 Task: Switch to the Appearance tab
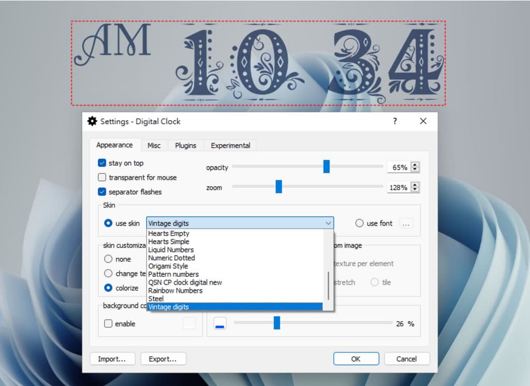(x=114, y=145)
